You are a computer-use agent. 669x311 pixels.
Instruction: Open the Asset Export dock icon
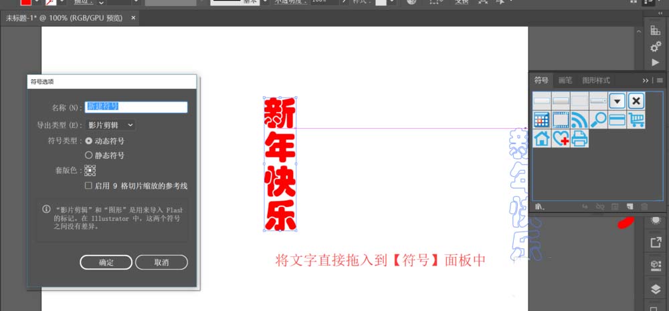[x=656, y=243]
